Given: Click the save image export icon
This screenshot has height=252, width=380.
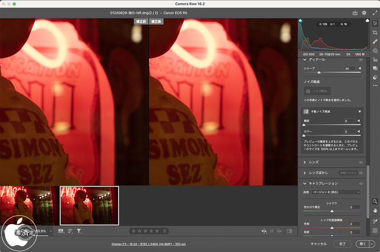Looking at the screenshot, I should pos(355,12).
